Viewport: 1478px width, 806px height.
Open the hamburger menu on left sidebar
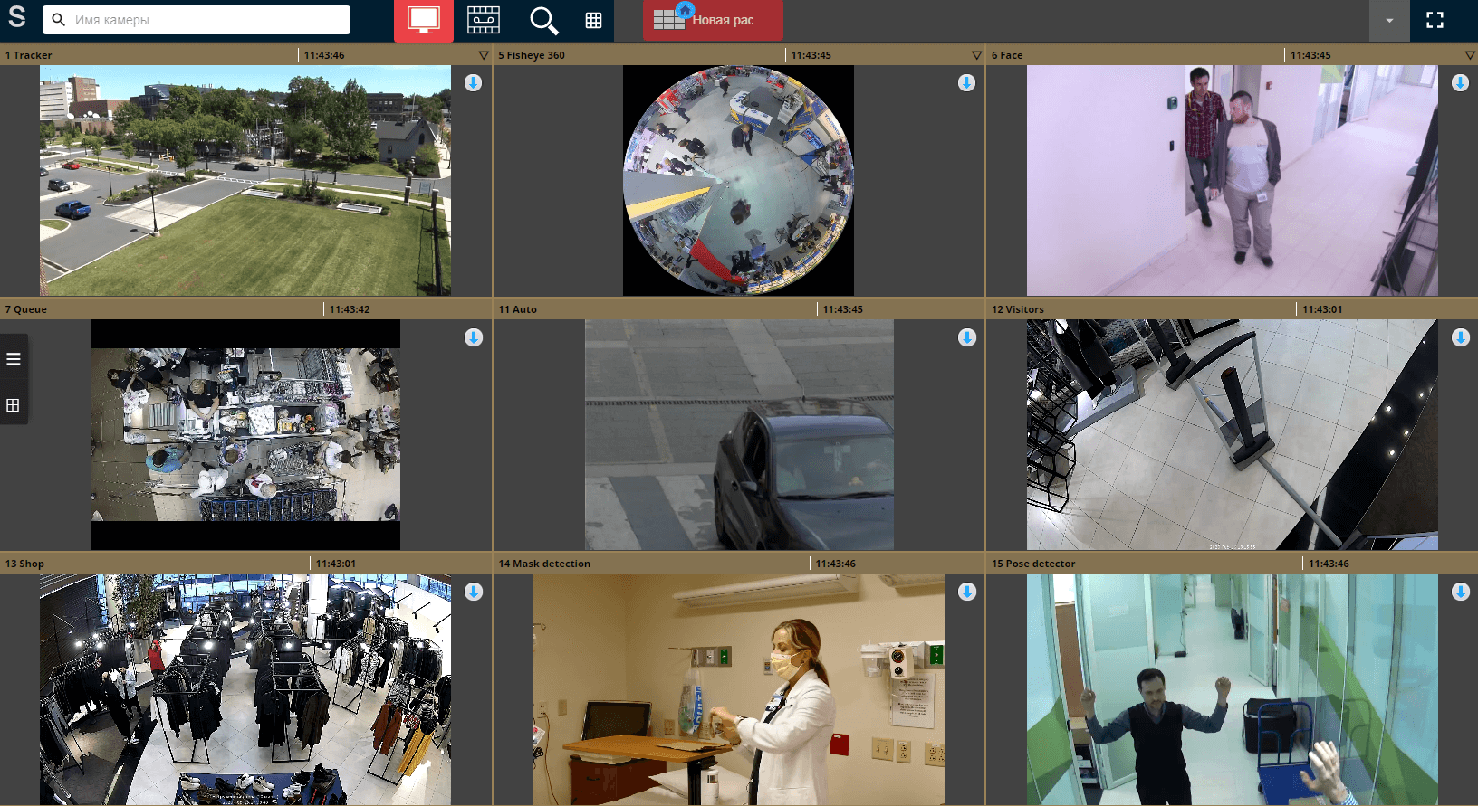(14, 359)
